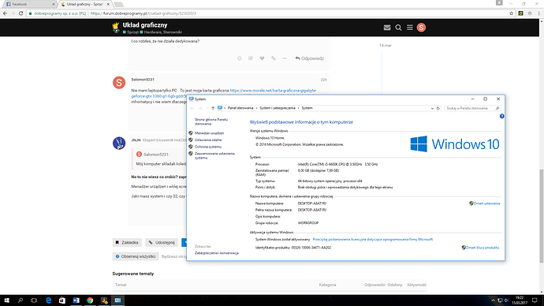Go up one level in System window
Viewport: 544px width, 306px height.
213,108
